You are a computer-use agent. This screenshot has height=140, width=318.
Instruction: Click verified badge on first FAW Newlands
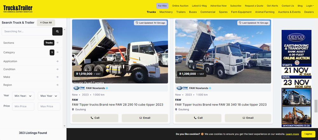(107, 88)
